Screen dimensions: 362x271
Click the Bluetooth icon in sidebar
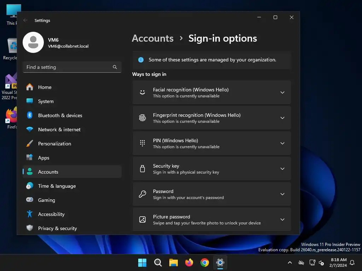30,115
